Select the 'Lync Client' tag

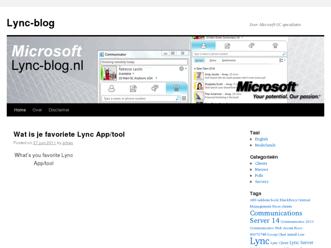[x=279, y=243]
